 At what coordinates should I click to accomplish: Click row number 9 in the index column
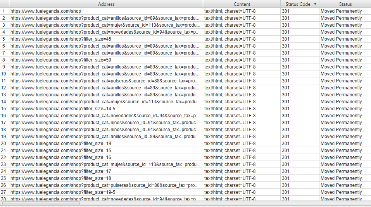(x=3, y=67)
